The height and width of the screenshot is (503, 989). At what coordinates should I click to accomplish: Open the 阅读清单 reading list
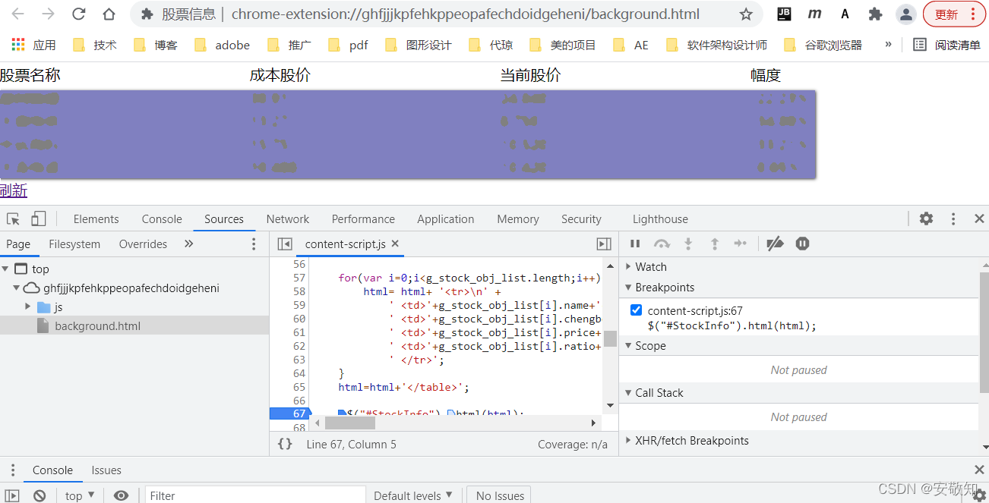coord(947,45)
